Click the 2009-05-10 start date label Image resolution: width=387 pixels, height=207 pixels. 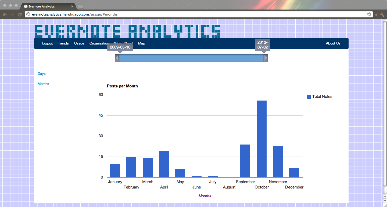pos(120,47)
